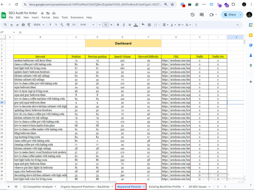Open the Insert menu

(35, 17)
